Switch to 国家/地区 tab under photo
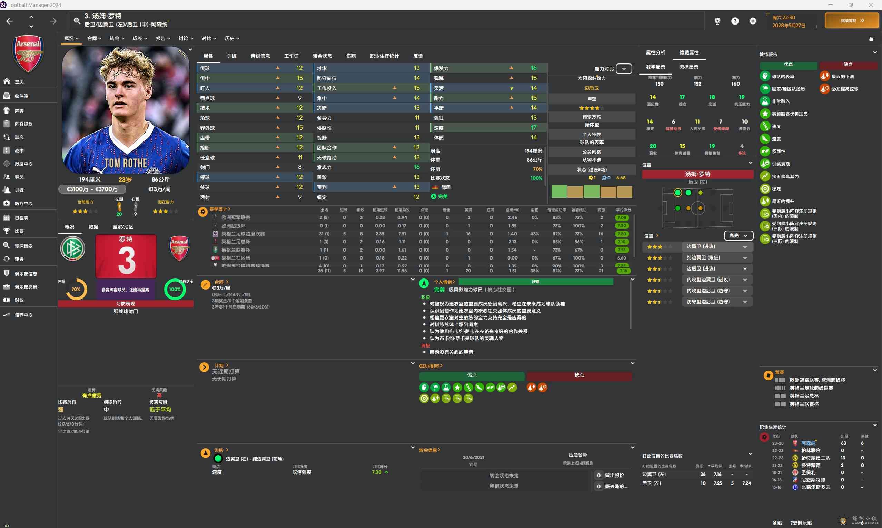Image resolution: width=882 pixels, height=528 pixels. pos(123,227)
